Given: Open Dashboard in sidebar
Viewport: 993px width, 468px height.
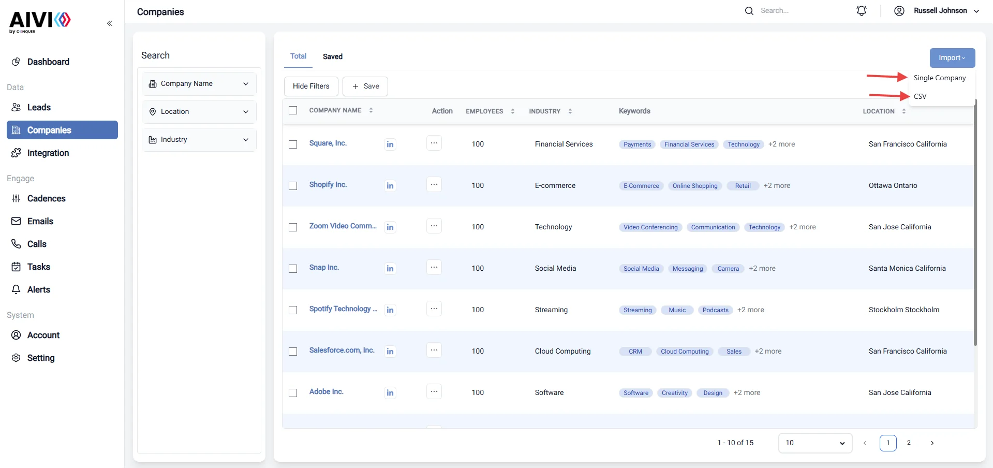Looking at the screenshot, I should pyautogui.click(x=62, y=62).
